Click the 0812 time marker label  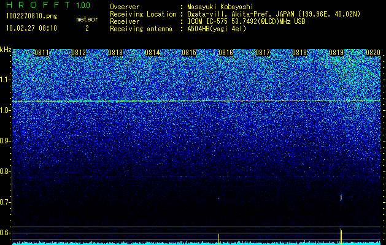[79, 53]
